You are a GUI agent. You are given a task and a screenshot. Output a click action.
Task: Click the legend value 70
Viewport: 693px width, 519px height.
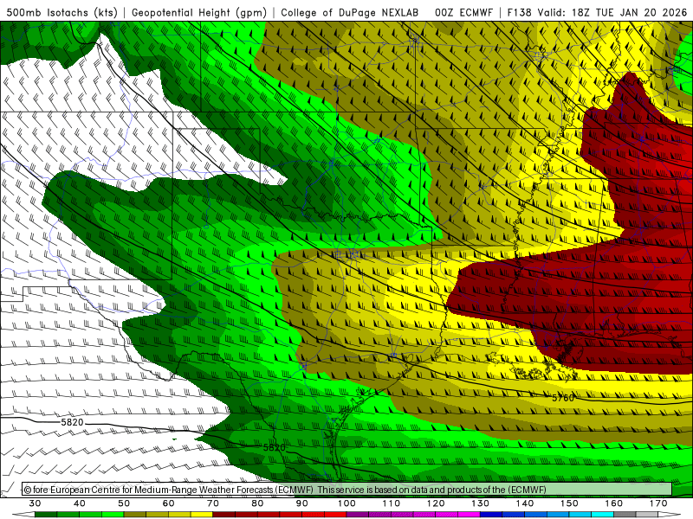pyautogui.click(x=213, y=503)
